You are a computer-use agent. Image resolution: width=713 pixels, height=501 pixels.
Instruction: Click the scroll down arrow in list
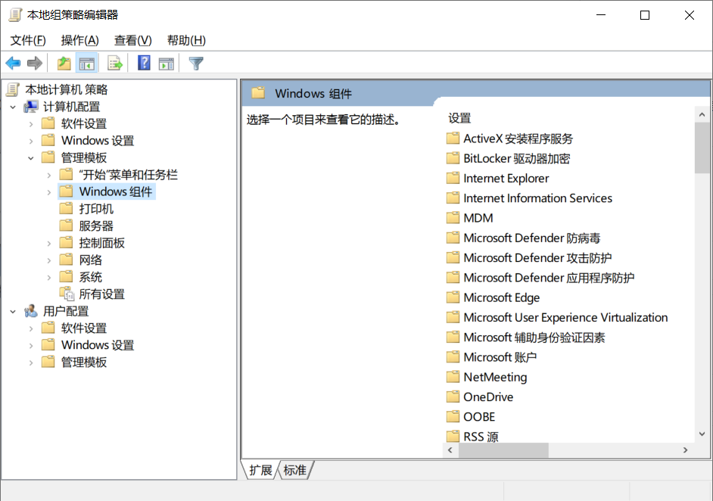click(x=702, y=434)
